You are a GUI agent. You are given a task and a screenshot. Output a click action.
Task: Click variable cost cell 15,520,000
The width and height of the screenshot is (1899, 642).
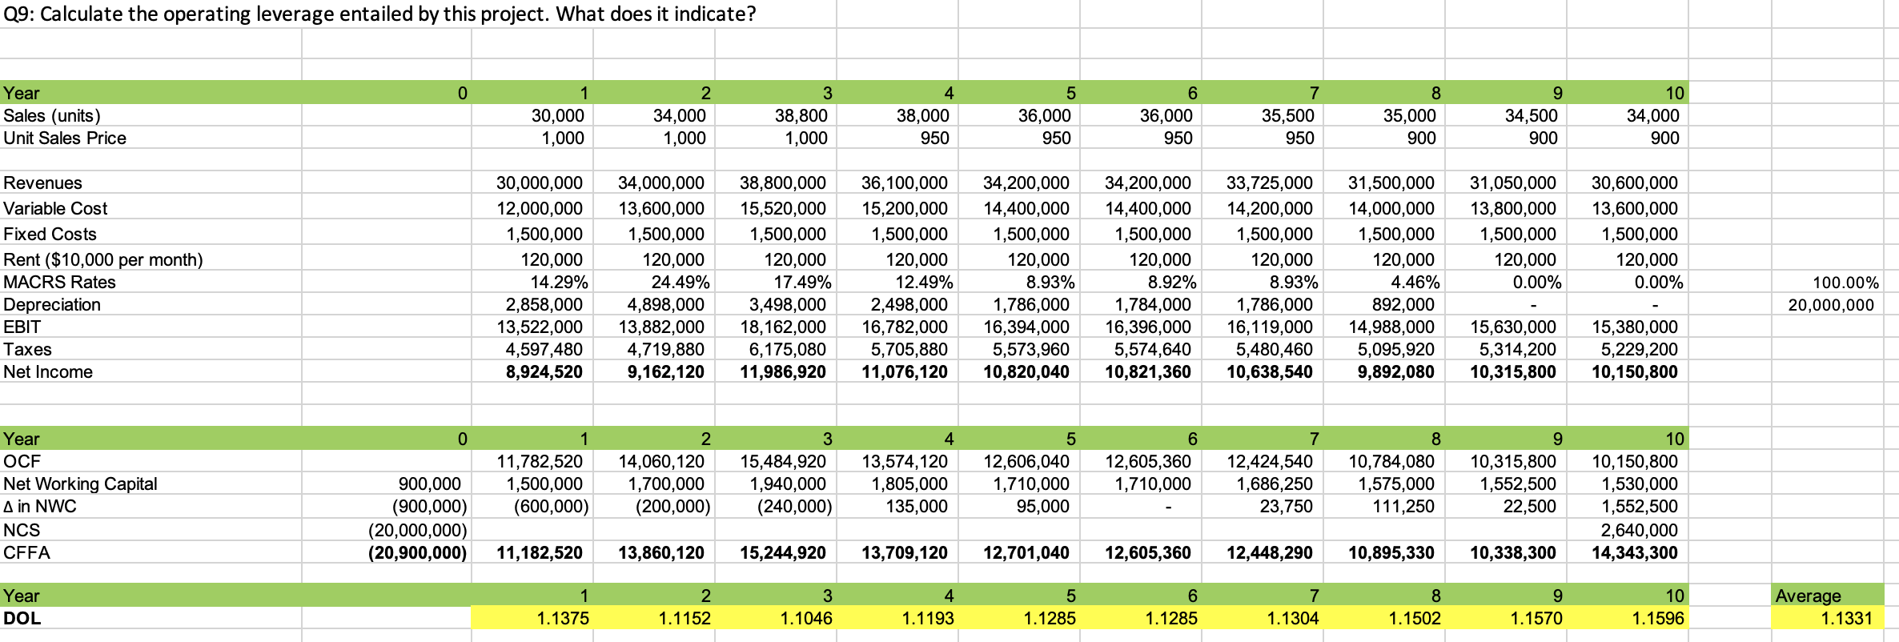click(x=783, y=208)
